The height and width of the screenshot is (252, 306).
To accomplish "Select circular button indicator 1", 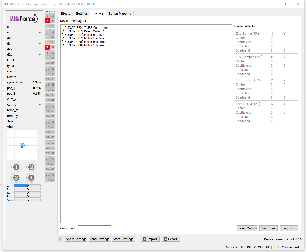I will click(16, 167).
